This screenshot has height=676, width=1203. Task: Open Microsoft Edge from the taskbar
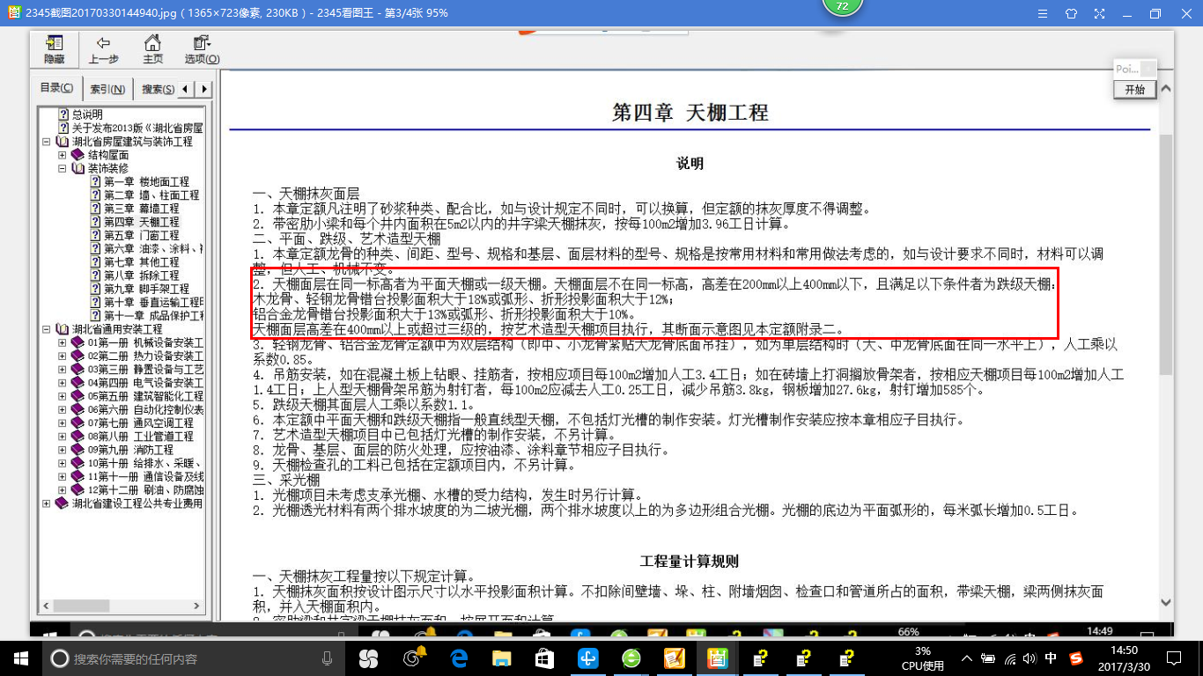coord(458,658)
